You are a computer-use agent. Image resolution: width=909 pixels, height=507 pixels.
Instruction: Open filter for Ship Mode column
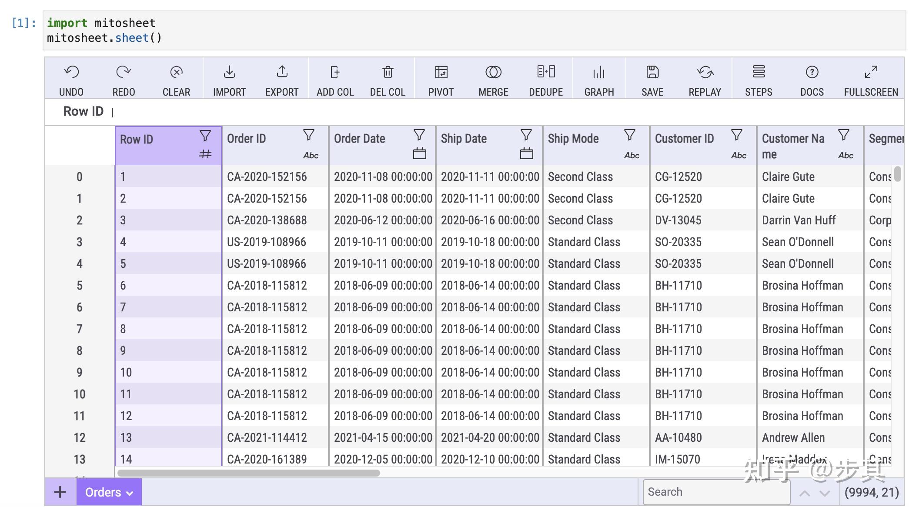click(630, 135)
